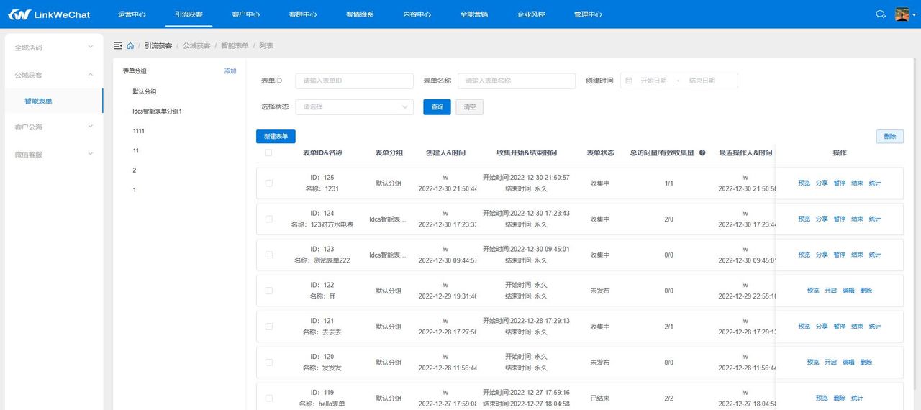The width and height of the screenshot is (921, 410).
Task: Open 运营中心 in top navigation
Action: pyautogui.click(x=131, y=14)
